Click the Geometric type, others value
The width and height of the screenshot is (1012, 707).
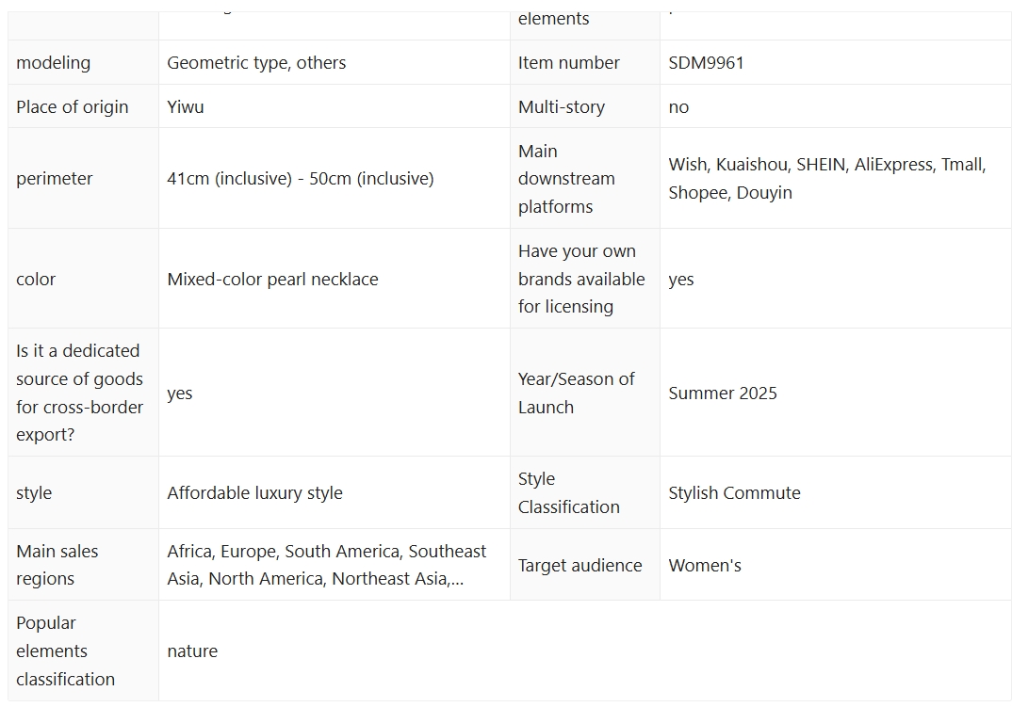pos(256,63)
